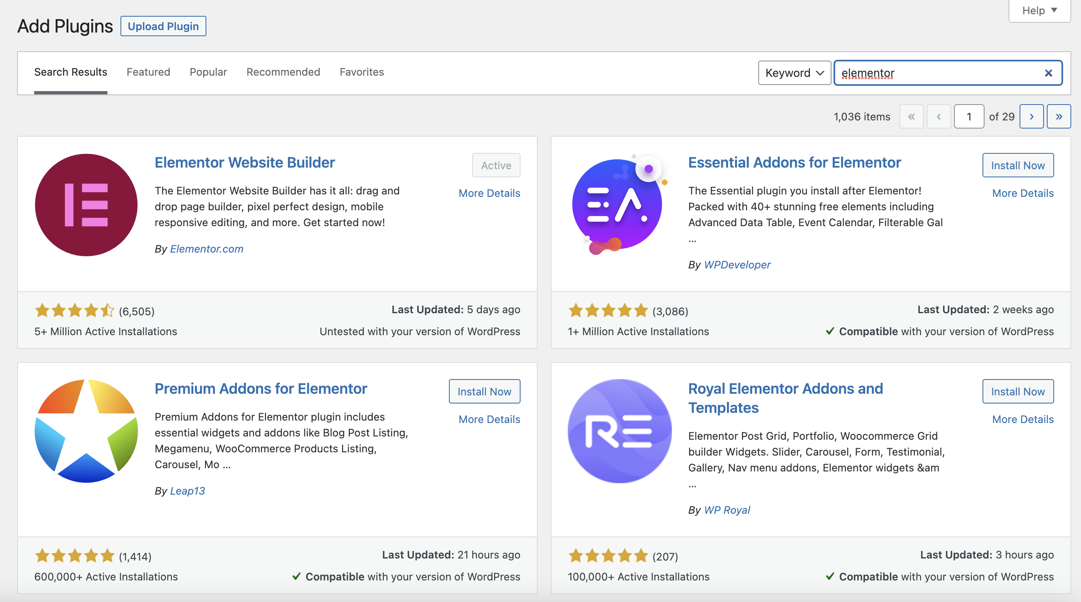Install Premium Addons for Elementor now

click(484, 391)
